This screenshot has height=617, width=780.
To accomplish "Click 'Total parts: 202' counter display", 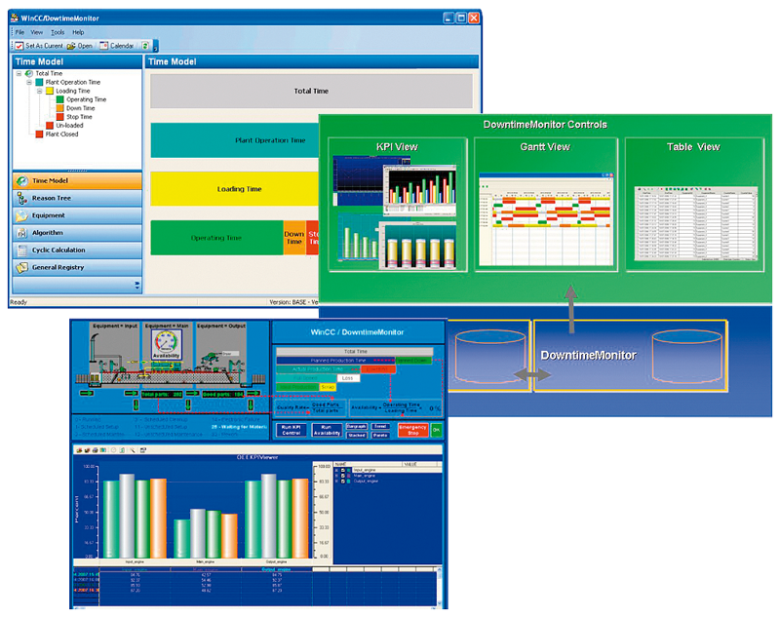I will pyautogui.click(x=162, y=394).
